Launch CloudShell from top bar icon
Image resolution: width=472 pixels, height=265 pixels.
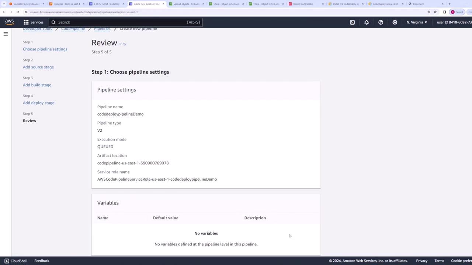[x=352, y=22]
